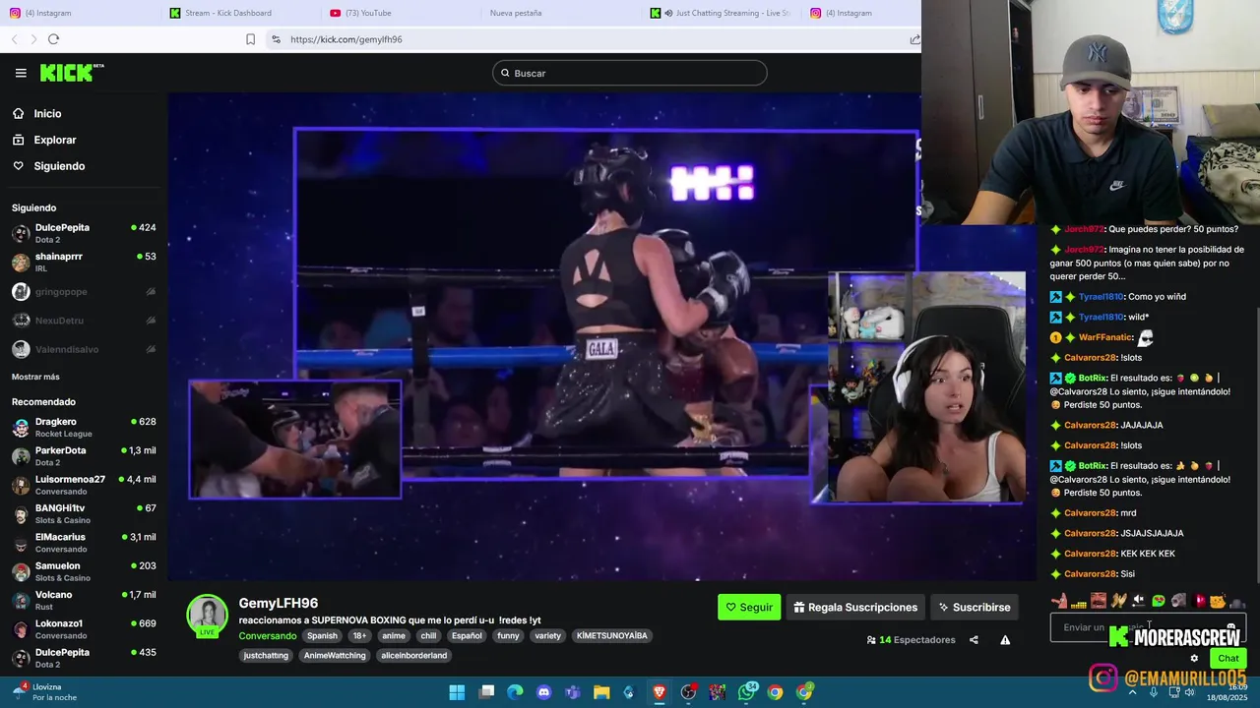Select the Spanish tag
Screen dimensions: 1260x708
[x=322, y=636]
